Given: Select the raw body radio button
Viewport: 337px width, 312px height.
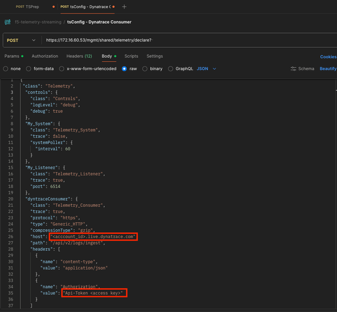Looking at the screenshot, I should [x=125, y=69].
